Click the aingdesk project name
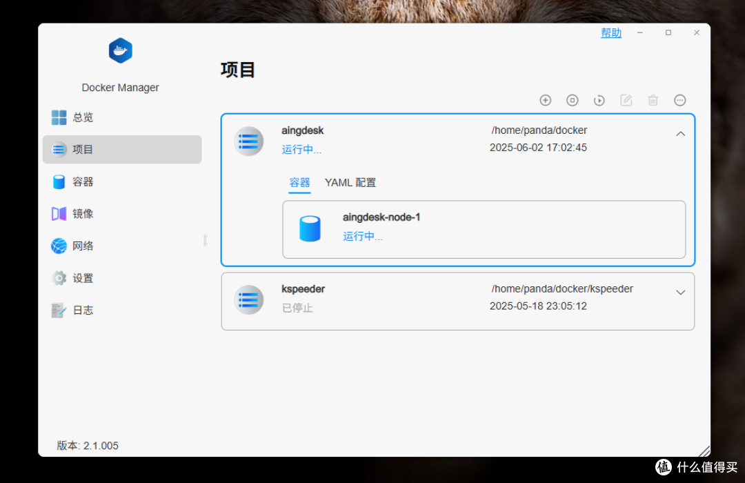The width and height of the screenshot is (745, 483). [x=303, y=130]
